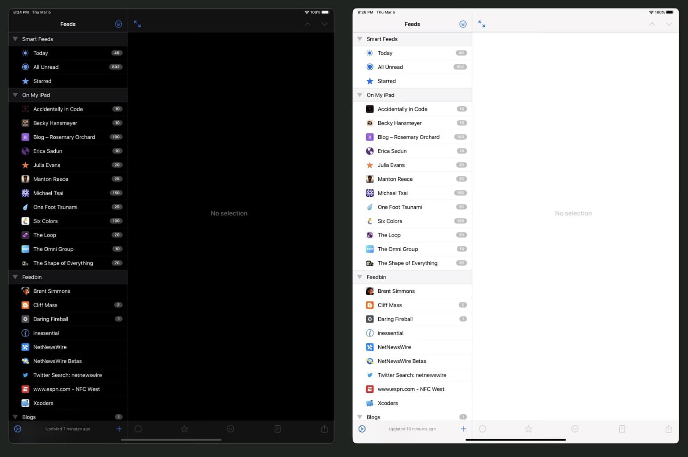This screenshot has width=688, height=457.
Task: Click Starred star icon in light sidebar
Action: (x=370, y=81)
